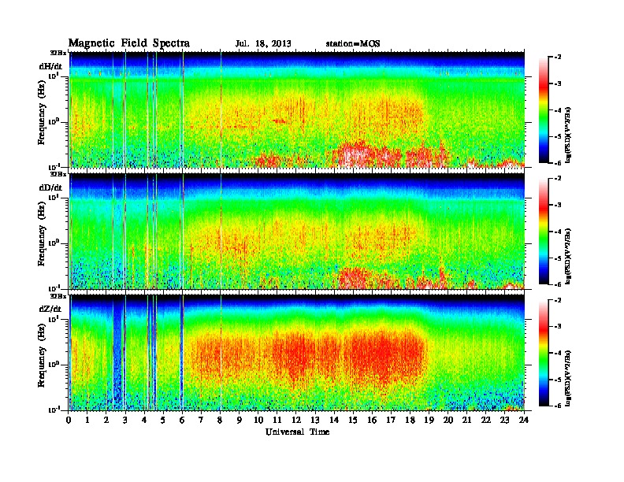Image resolution: width=624 pixels, height=482 pixels.
Task: Click hour 4 on the Universal Time axis
Action: (x=144, y=421)
